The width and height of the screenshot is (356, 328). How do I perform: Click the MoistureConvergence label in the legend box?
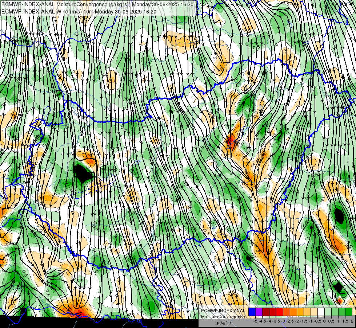pos(223,317)
